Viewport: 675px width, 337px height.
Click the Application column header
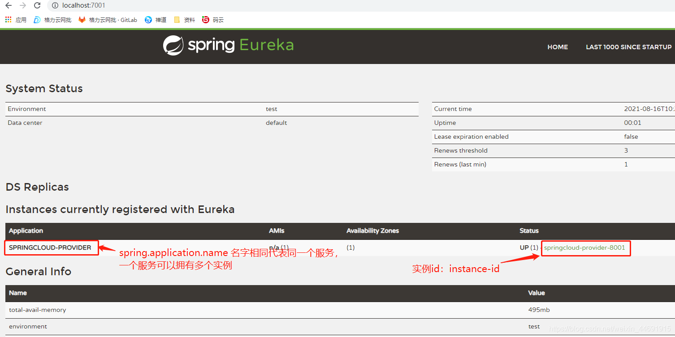tap(26, 231)
